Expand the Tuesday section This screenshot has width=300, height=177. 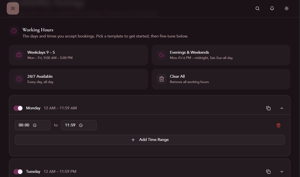pyautogui.click(x=282, y=171)
